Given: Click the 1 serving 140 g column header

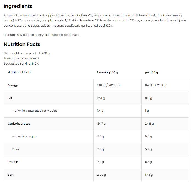Looking at the screenshot, I should pyautogui.click(x=107, y=73).
